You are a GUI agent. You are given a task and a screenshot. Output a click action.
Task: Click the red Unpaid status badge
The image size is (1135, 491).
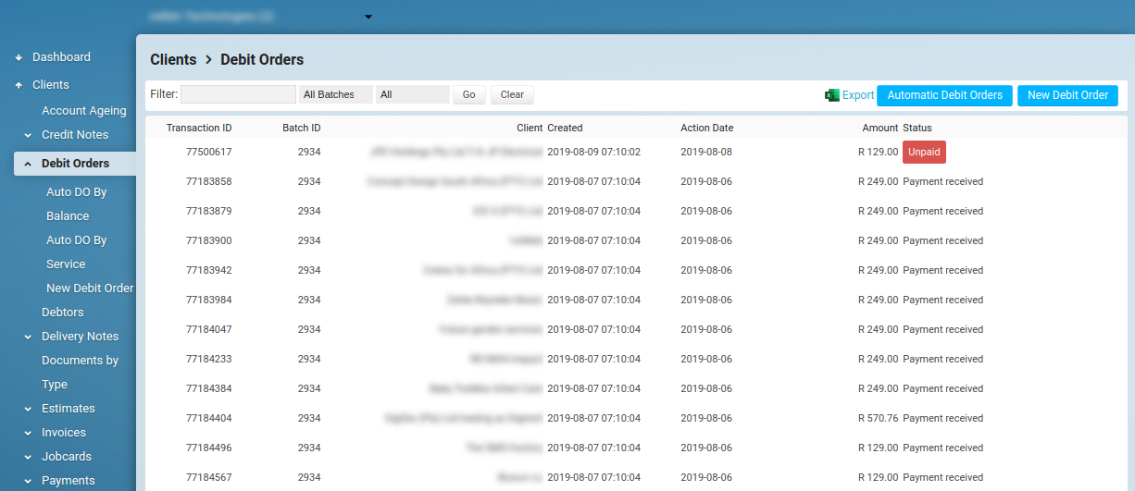(x=924, y=153)
